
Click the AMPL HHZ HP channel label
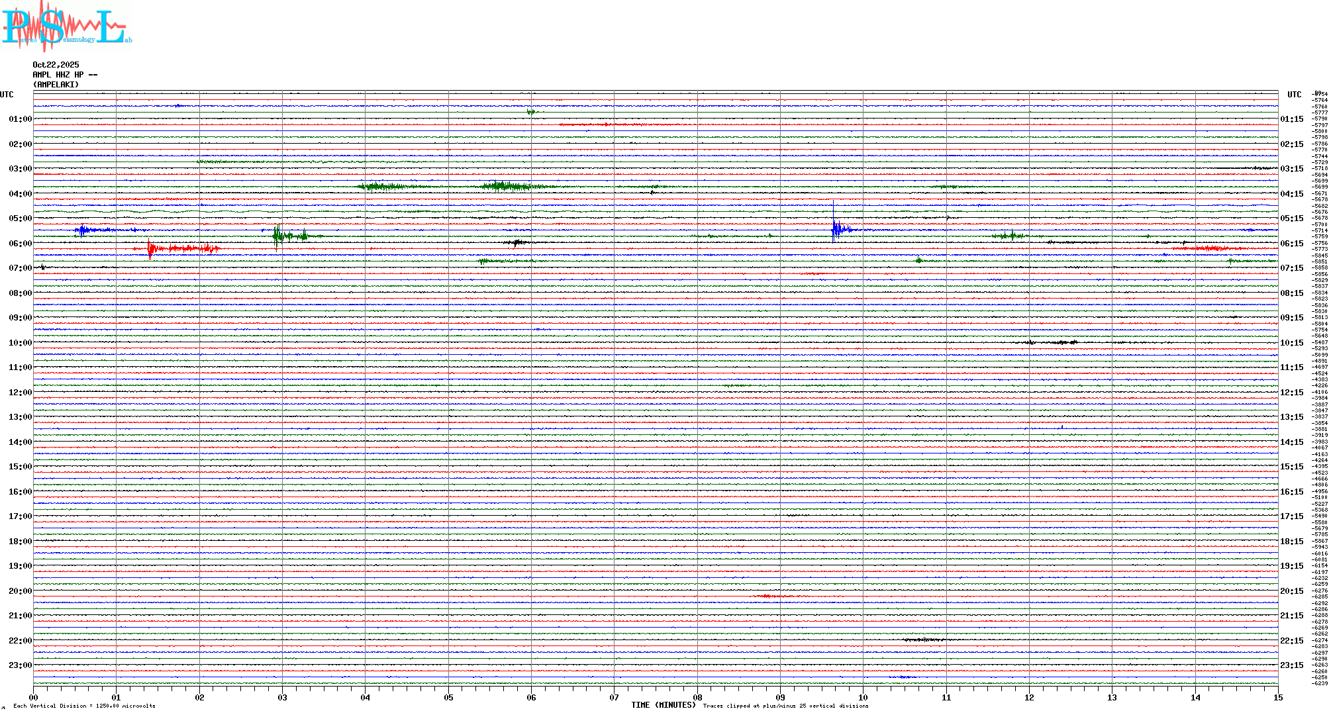pyautogui.click(x=64, y=75)
